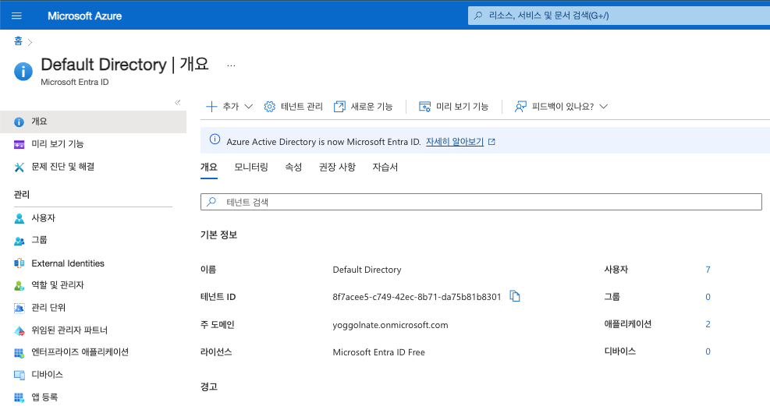Open 애플리케이션 count link 2
The image size is (770, 406).
tap(708, 324)
